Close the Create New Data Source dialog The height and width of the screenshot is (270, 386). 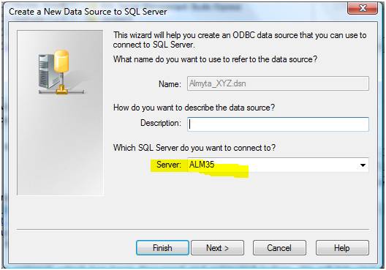363,8
